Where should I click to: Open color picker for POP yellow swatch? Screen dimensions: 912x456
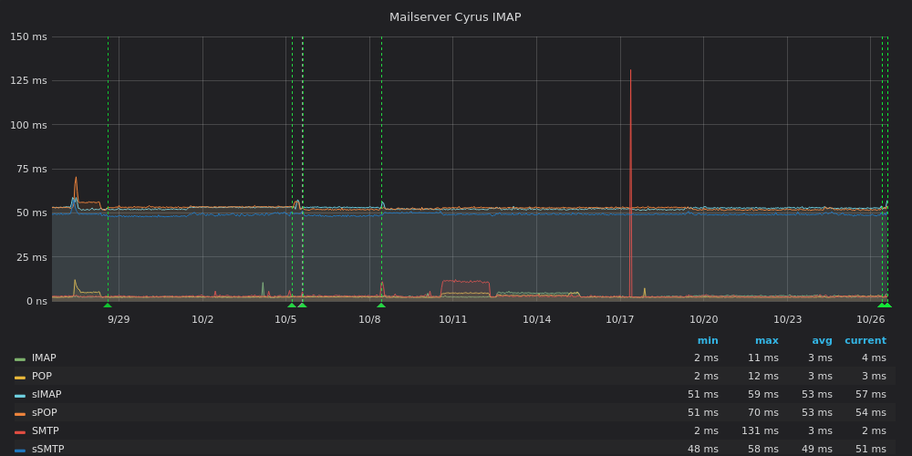pos(20,378)
